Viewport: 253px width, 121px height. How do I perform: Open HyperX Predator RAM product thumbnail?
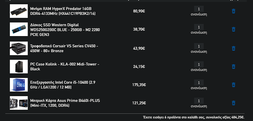tap(19, 11)
